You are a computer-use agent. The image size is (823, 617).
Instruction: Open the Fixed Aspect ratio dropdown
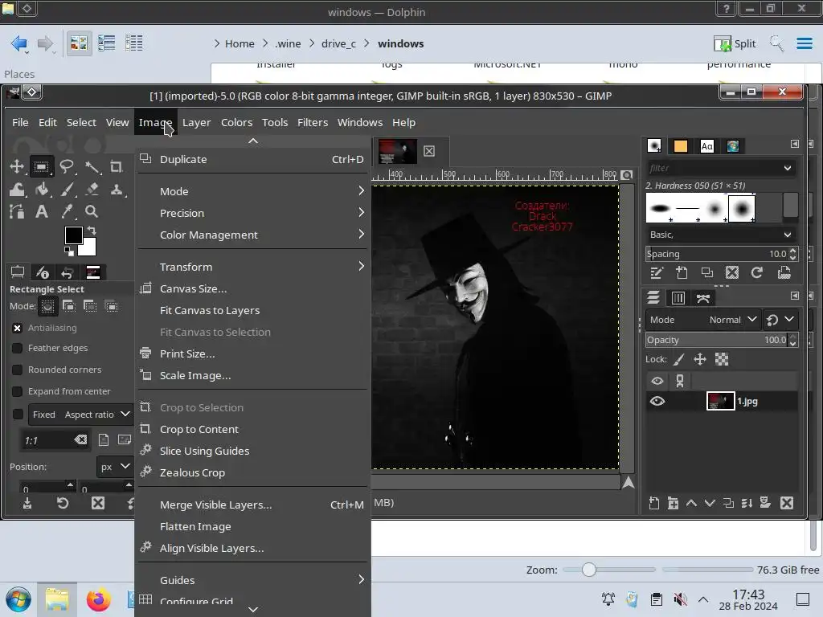click(80, 415)
